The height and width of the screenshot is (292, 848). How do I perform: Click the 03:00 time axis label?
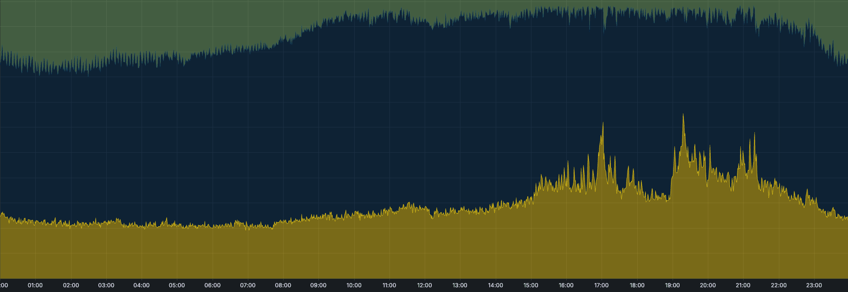pos(106,285)
